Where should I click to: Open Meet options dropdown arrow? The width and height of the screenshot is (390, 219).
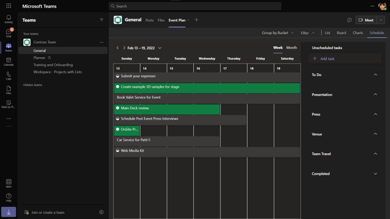pos(381,20)
